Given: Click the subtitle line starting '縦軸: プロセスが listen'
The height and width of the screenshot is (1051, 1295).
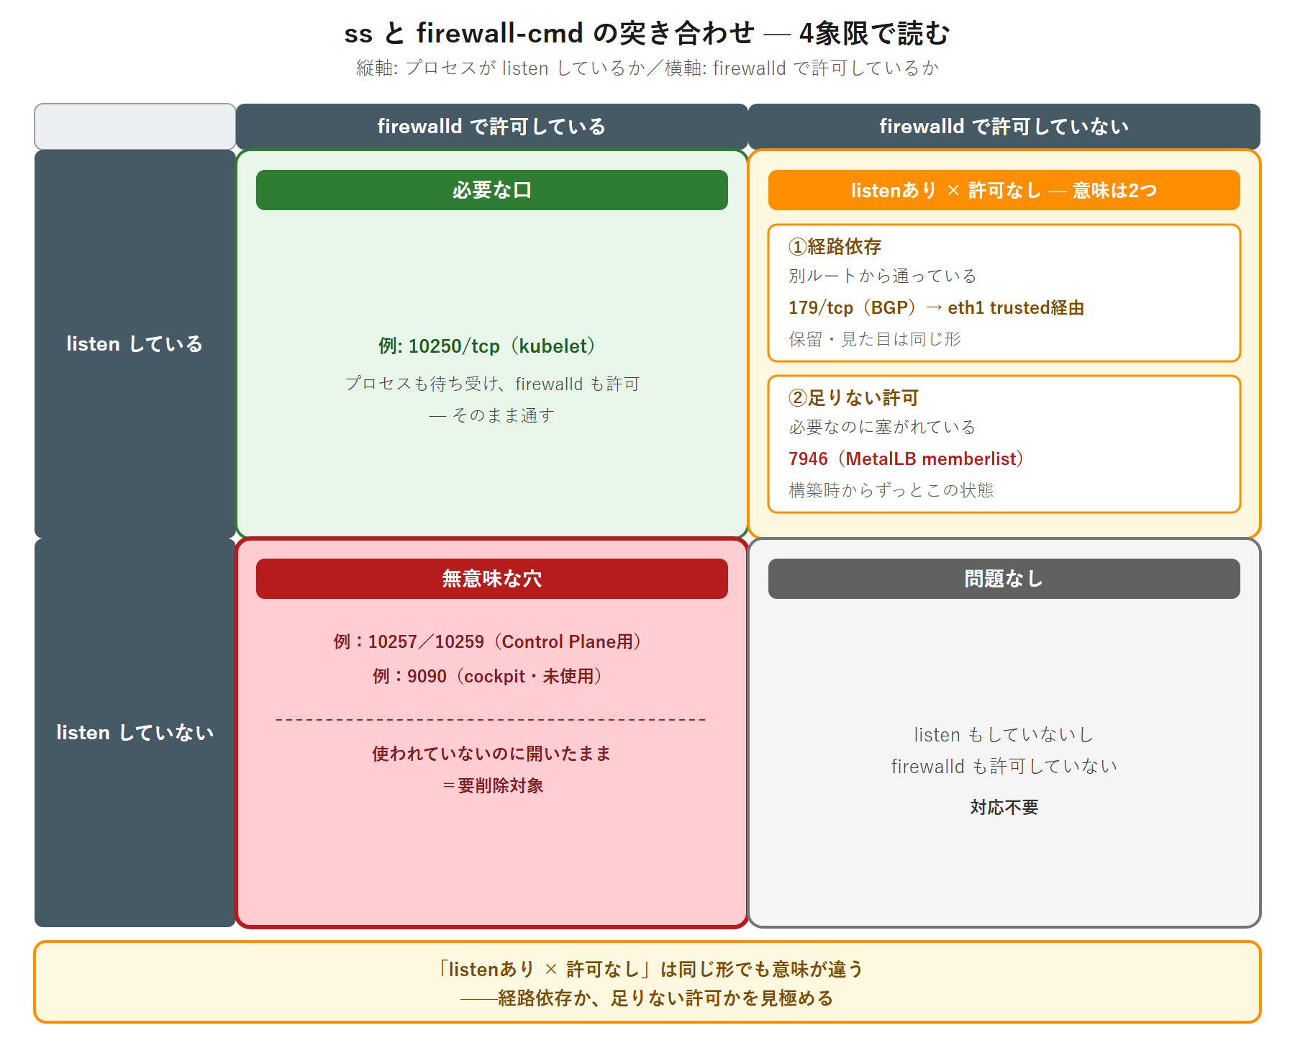Looking at the screenshot, I should [647, 68].
